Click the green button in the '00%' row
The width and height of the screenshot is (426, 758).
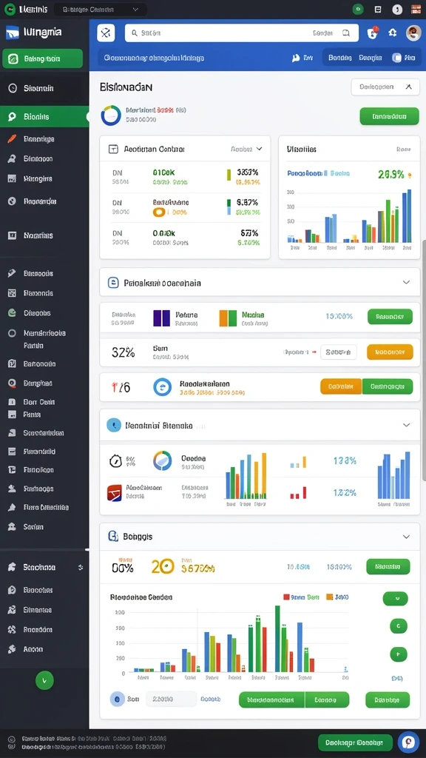[x=388, y=566]
